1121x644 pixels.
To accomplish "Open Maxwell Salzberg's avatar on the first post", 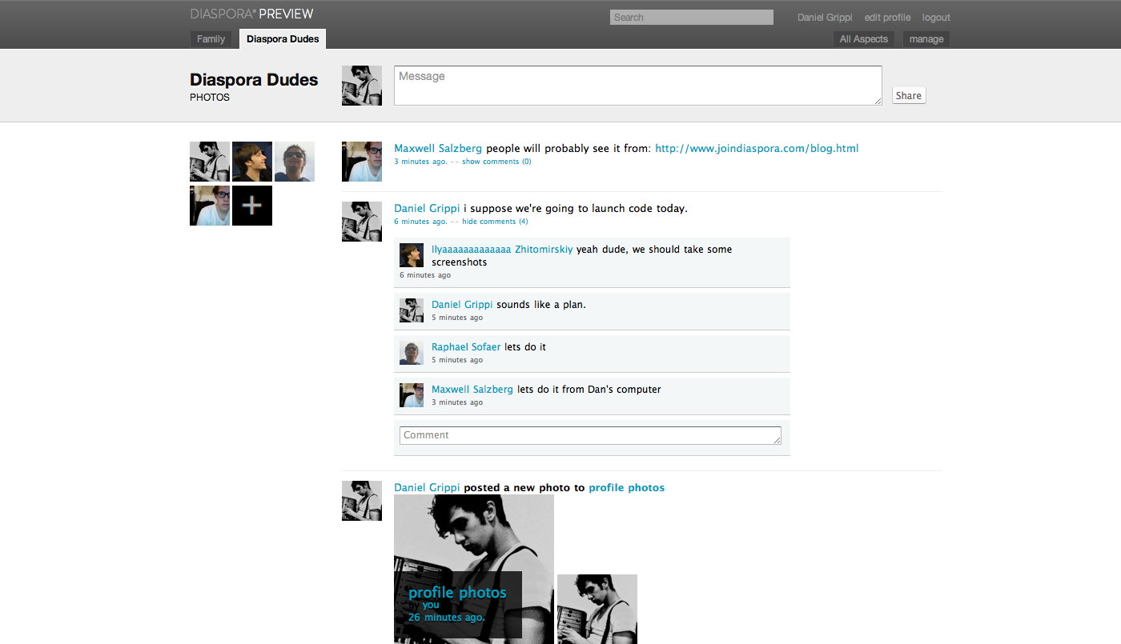I will (x=362, y=162).
